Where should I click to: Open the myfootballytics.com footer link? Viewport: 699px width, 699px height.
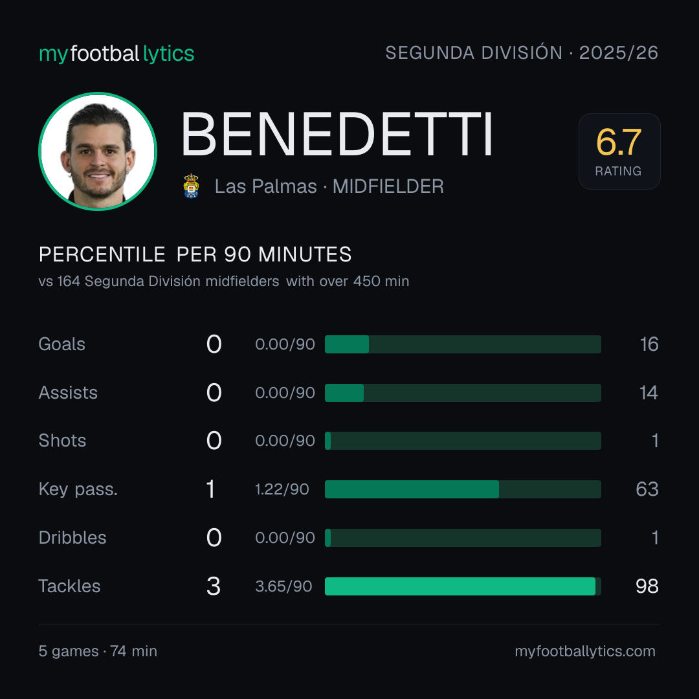585,651
